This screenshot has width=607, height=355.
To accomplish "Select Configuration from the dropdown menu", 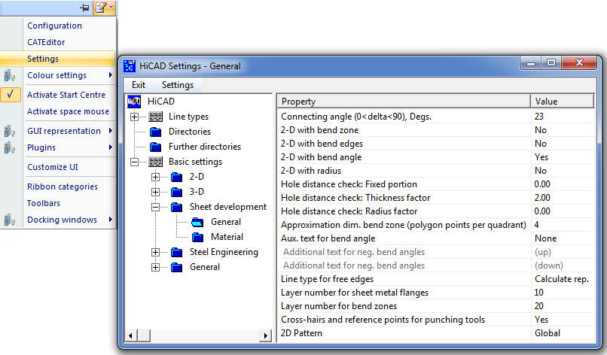I will pyautogui.click(x=54, y=26).
